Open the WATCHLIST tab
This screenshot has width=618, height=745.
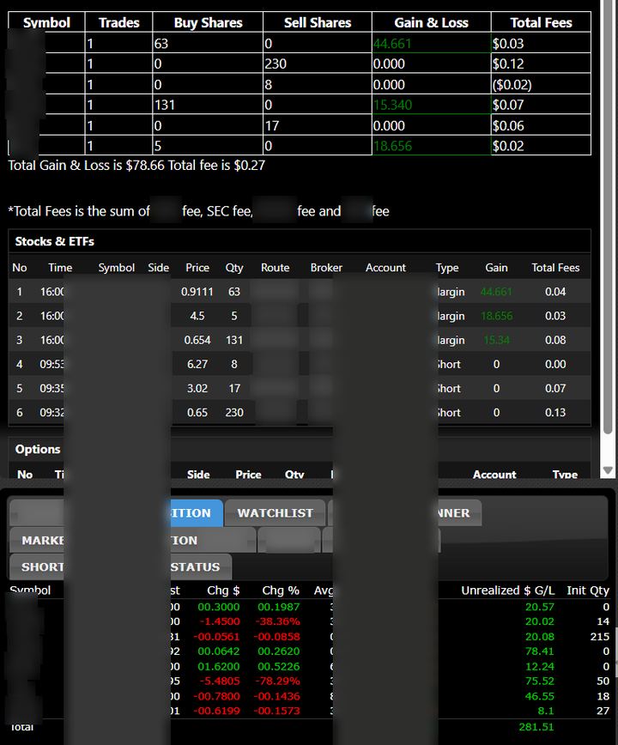pyautogui.click(x=275, y=513)
